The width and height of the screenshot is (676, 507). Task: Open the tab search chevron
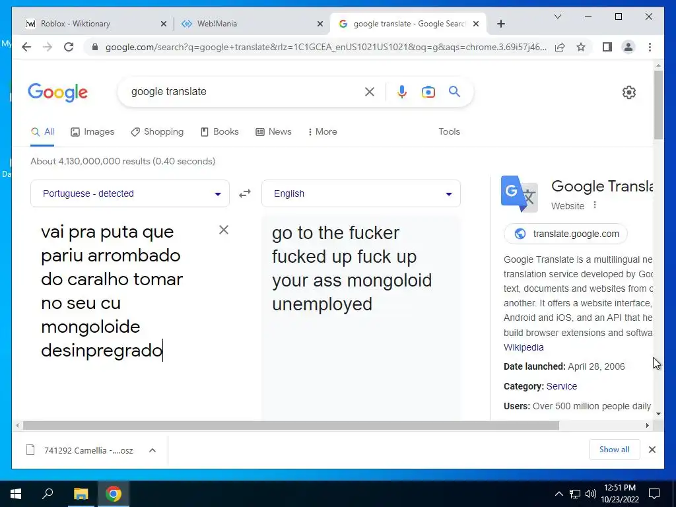click(x=557, y=17)
